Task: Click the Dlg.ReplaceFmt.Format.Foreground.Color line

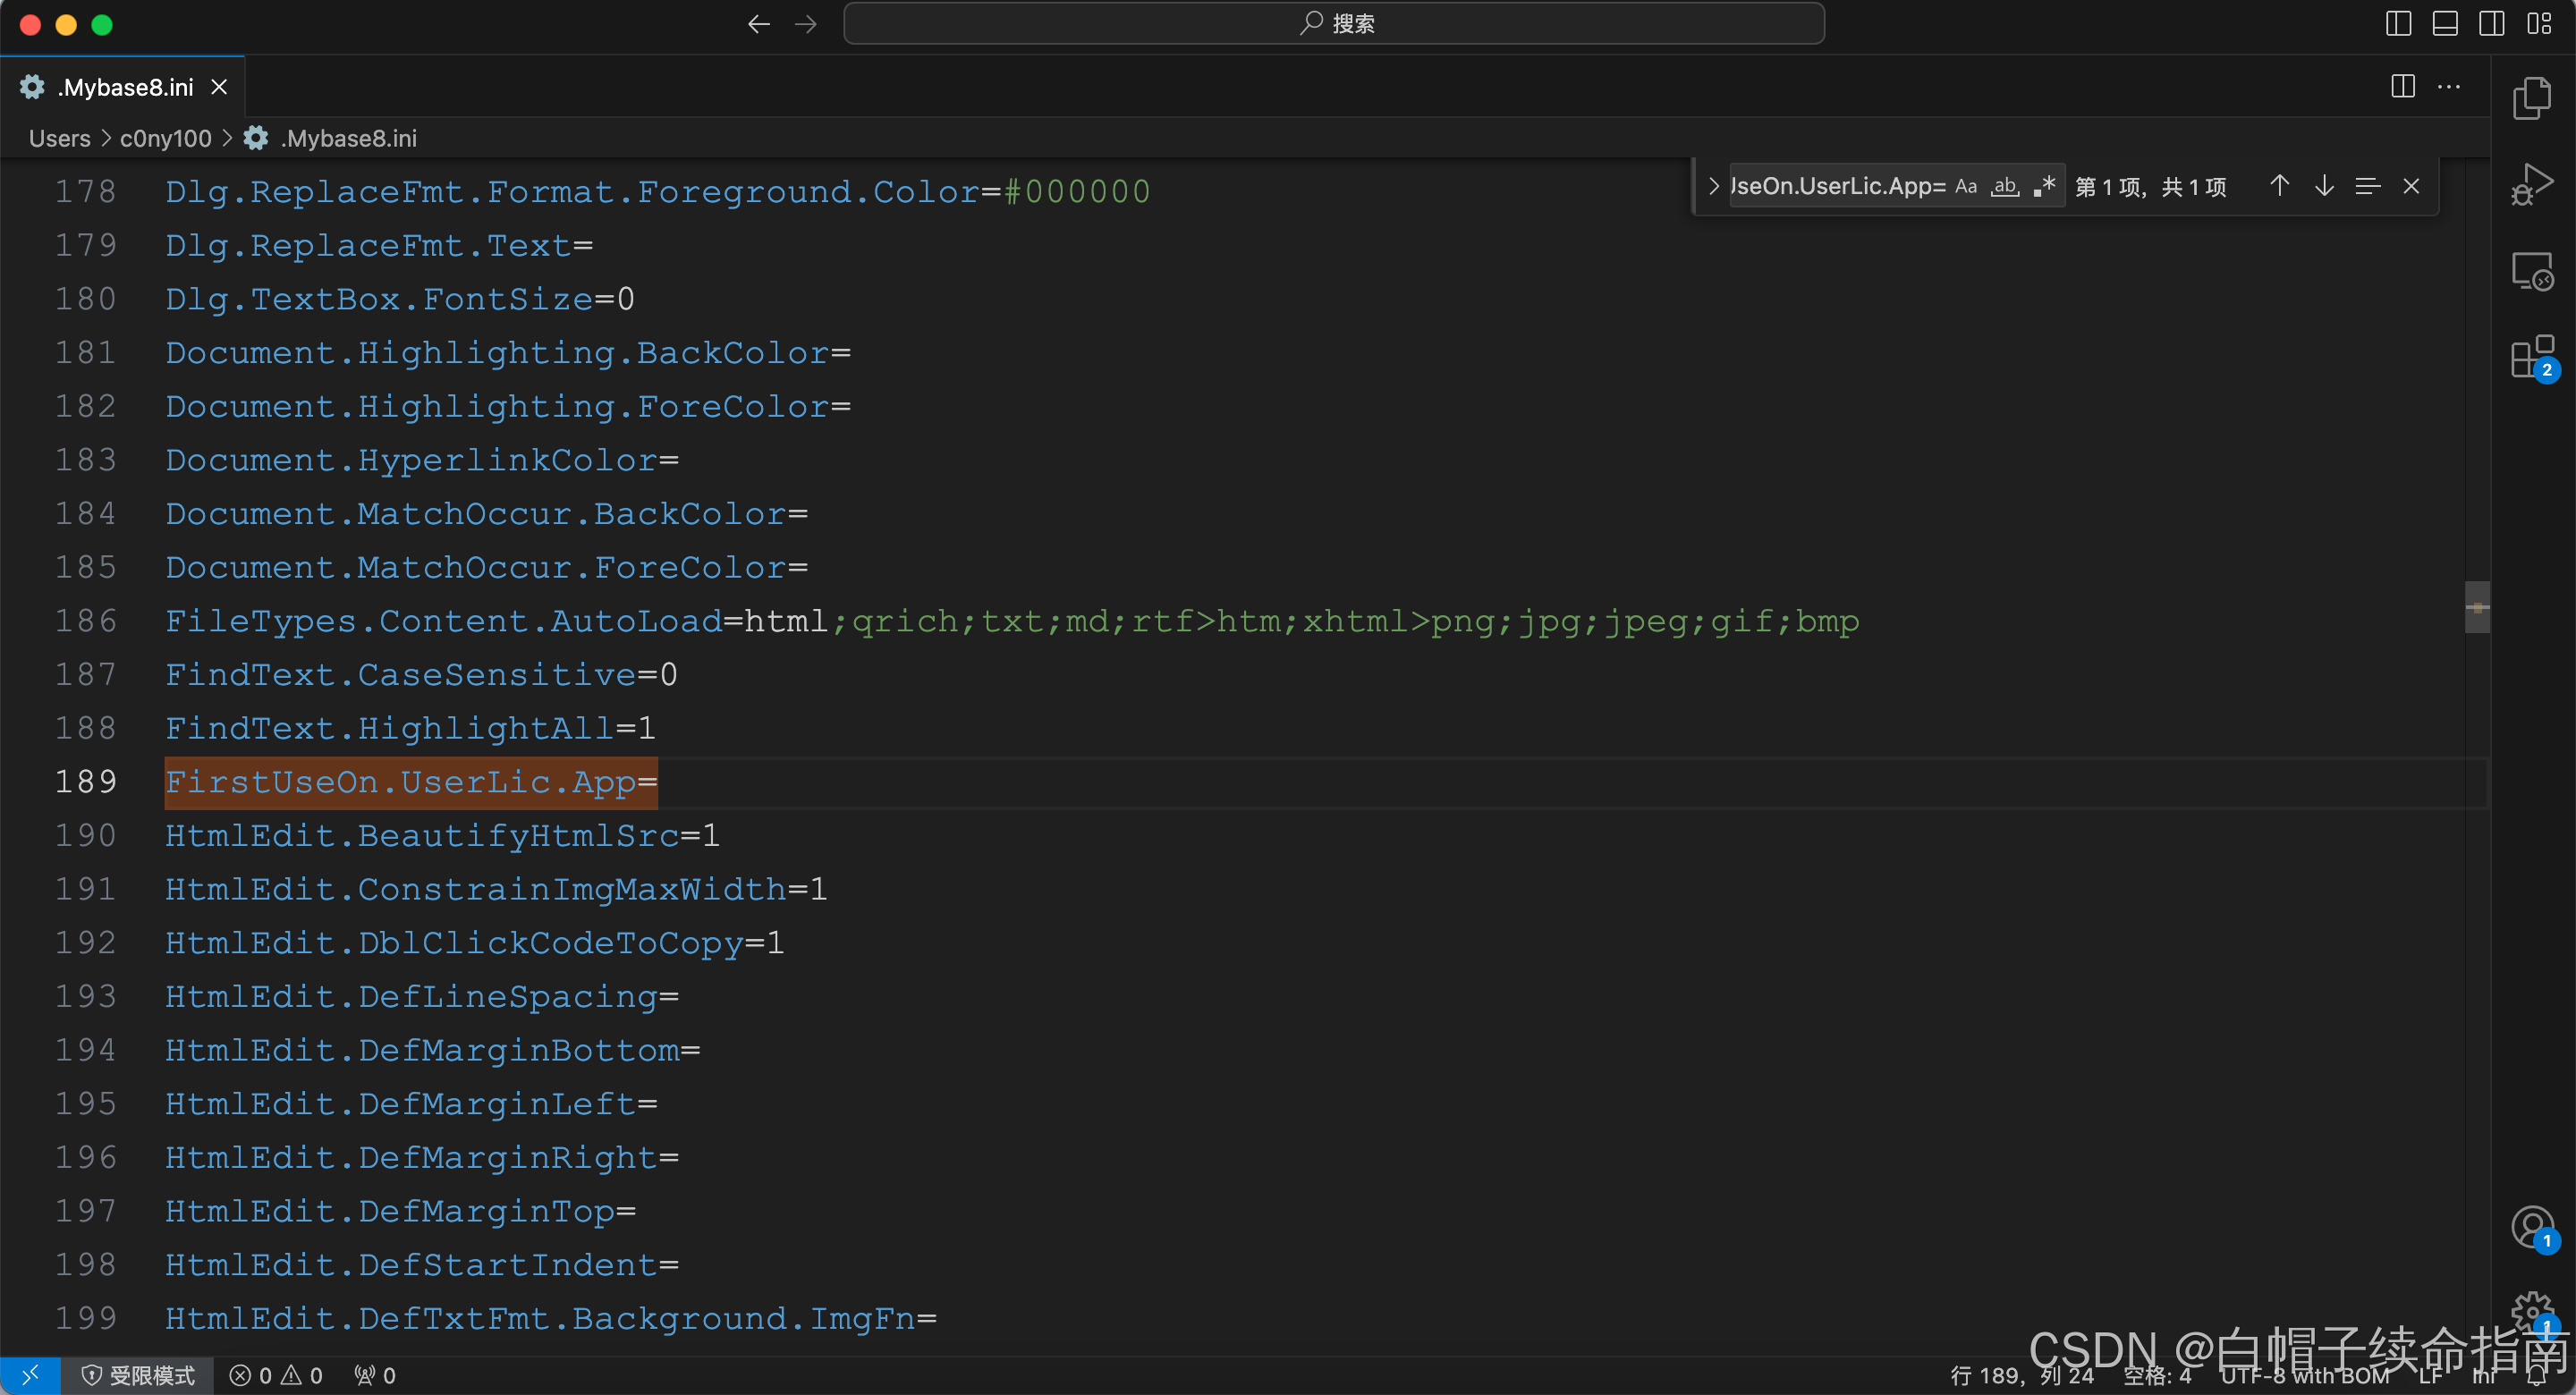Action: coord(658,191)
